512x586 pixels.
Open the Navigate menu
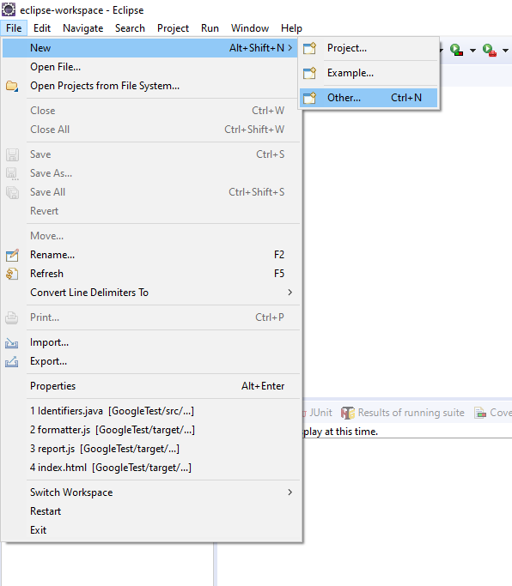click(83, 28)
